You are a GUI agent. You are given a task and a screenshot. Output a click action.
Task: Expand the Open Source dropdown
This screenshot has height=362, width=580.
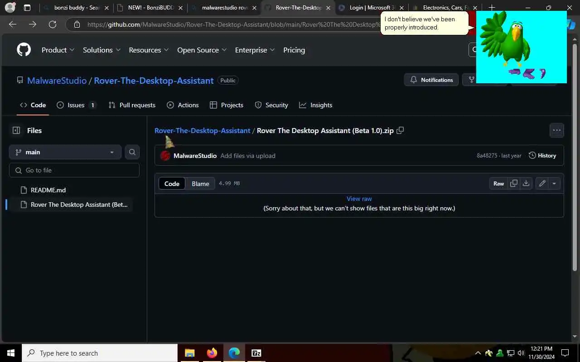[x=202, y=50]
